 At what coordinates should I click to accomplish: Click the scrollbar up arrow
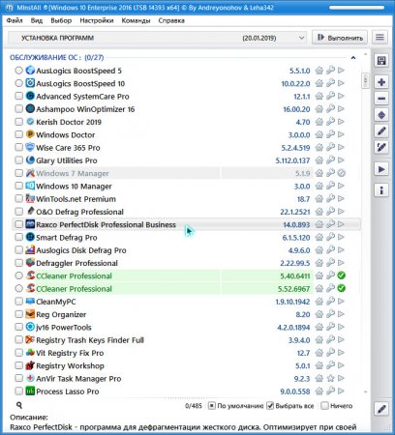click(x=365, y=54)
